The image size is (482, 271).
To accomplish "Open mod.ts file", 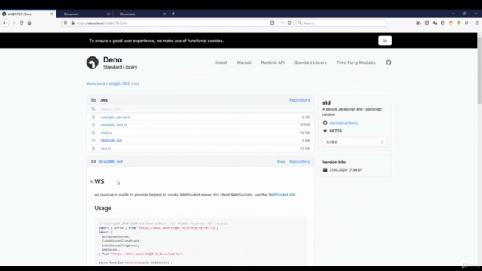I will [x=106, y=132].
